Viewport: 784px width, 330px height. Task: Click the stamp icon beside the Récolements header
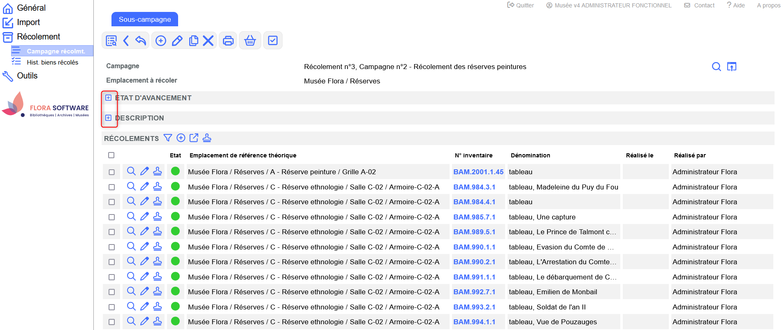tap(207, 138)
